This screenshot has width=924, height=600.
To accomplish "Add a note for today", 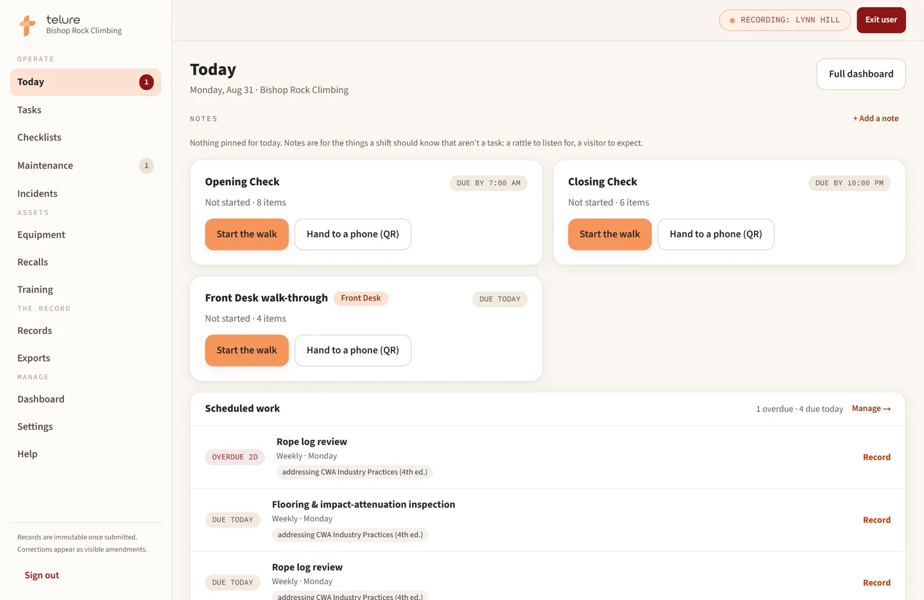I will click(x=876, y=119).
